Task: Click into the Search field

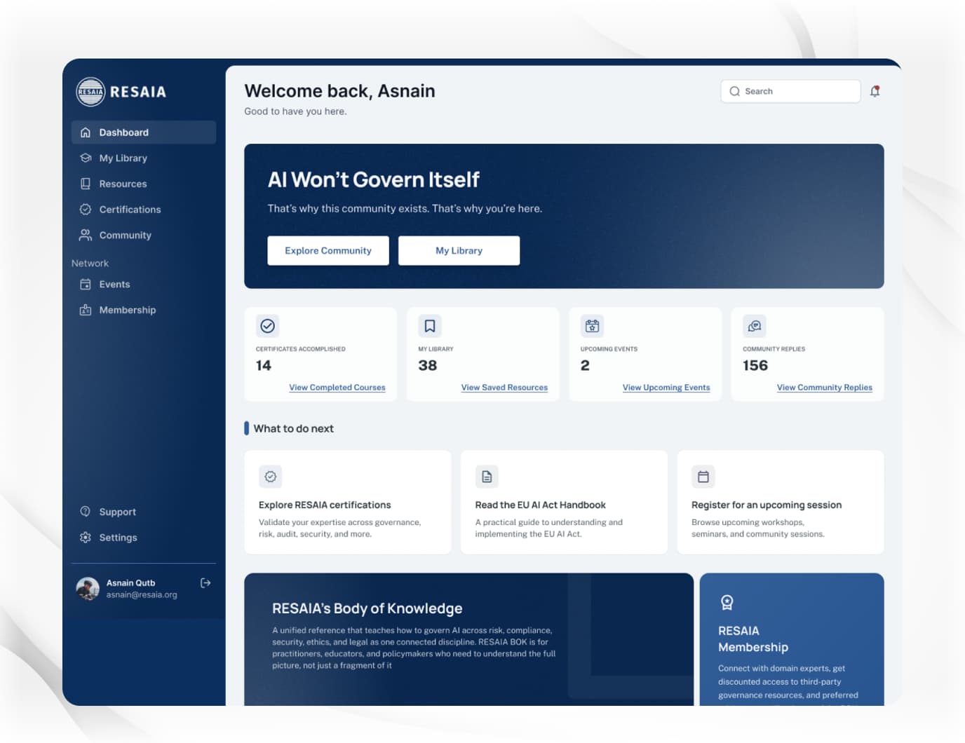Action: click(790, 92)
